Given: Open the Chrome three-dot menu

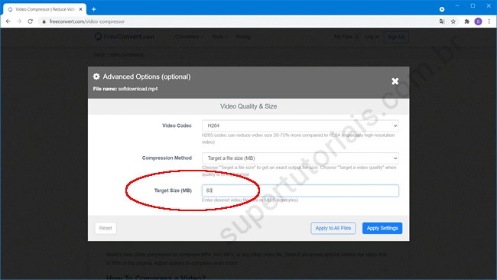Looking at the screenshot, I should (x=489, y=21).
